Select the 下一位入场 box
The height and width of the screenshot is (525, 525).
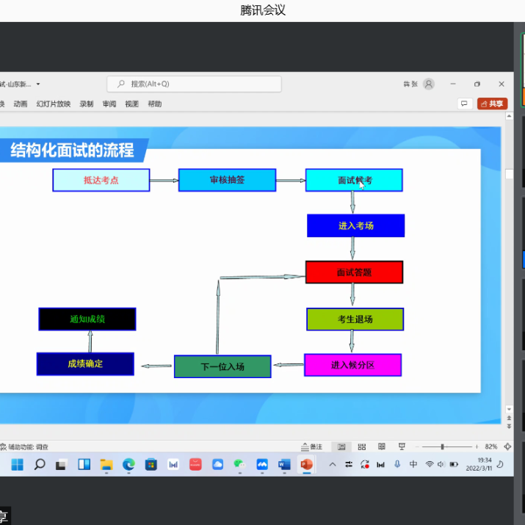[222, 366]
